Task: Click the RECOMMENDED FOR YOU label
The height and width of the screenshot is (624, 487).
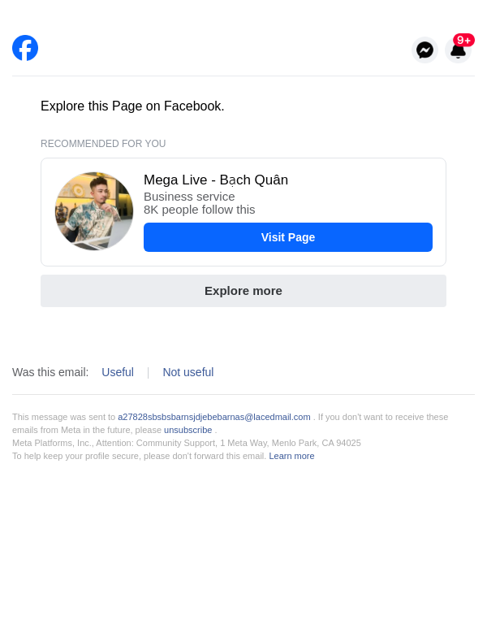Action: tap(103, 144)
